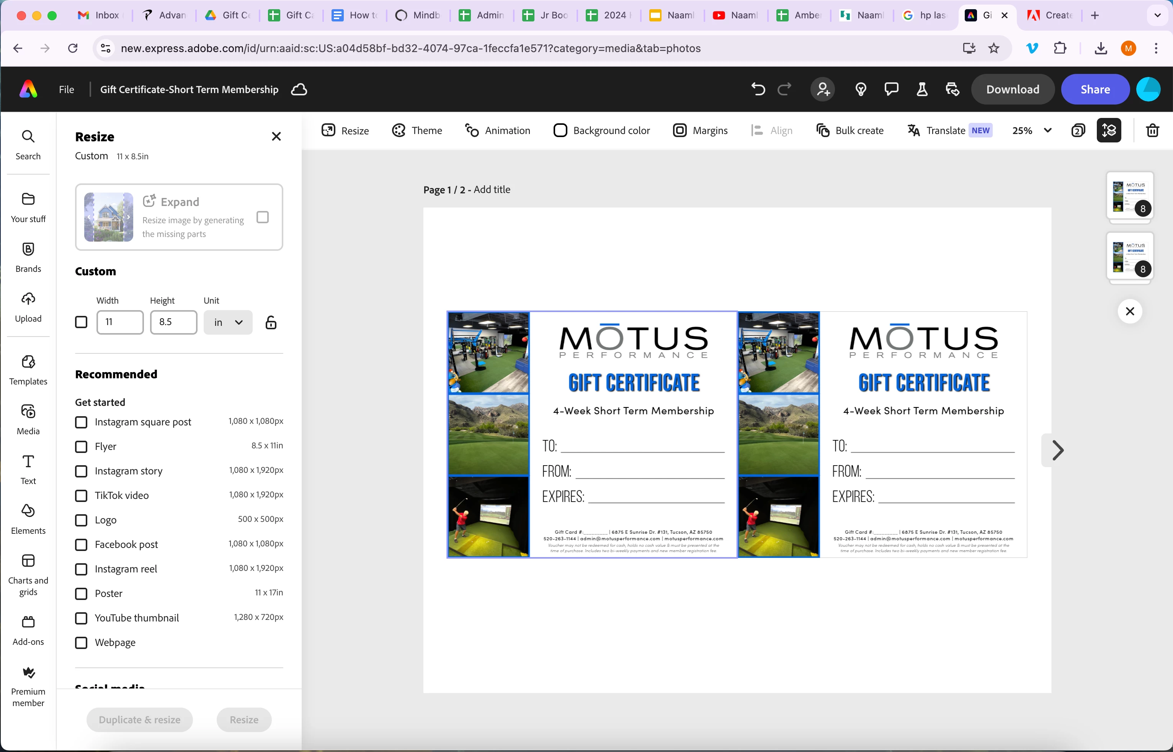Click the invite collaborator person icon

point(823,89)
